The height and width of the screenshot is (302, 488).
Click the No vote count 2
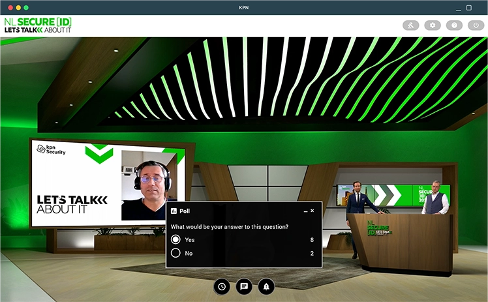pos(312,253)
